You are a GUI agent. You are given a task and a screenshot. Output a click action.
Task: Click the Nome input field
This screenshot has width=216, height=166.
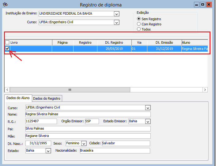(x=88, y=114)
